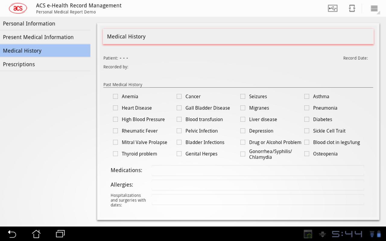Tick the Seizures checkbox
This screenshot has height=241, width=386.
[x=243, y=96]
